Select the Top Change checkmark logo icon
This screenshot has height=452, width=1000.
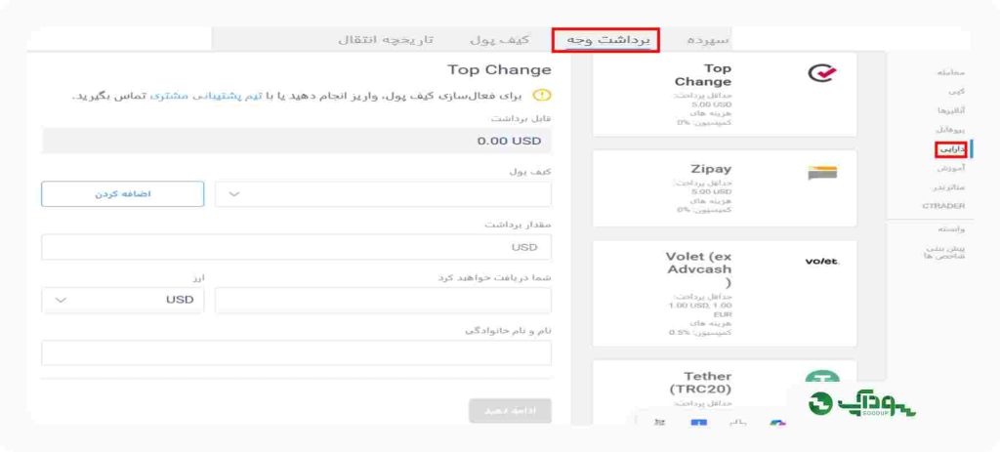point(822,74)
